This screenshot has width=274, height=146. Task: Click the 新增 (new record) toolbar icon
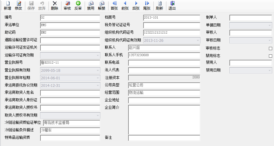tap(8, 6)
